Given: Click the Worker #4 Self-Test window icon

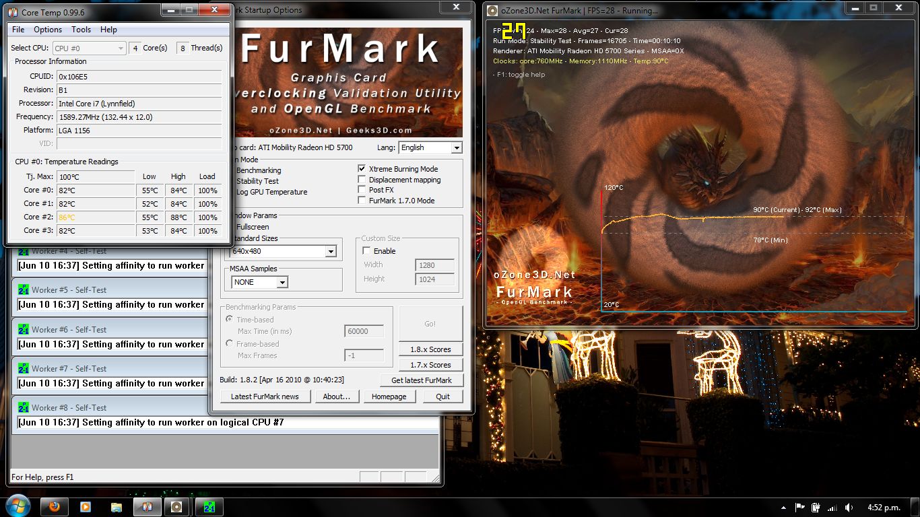Looking at the screenshot, I should pyautogui.click(x=24, y=252).
